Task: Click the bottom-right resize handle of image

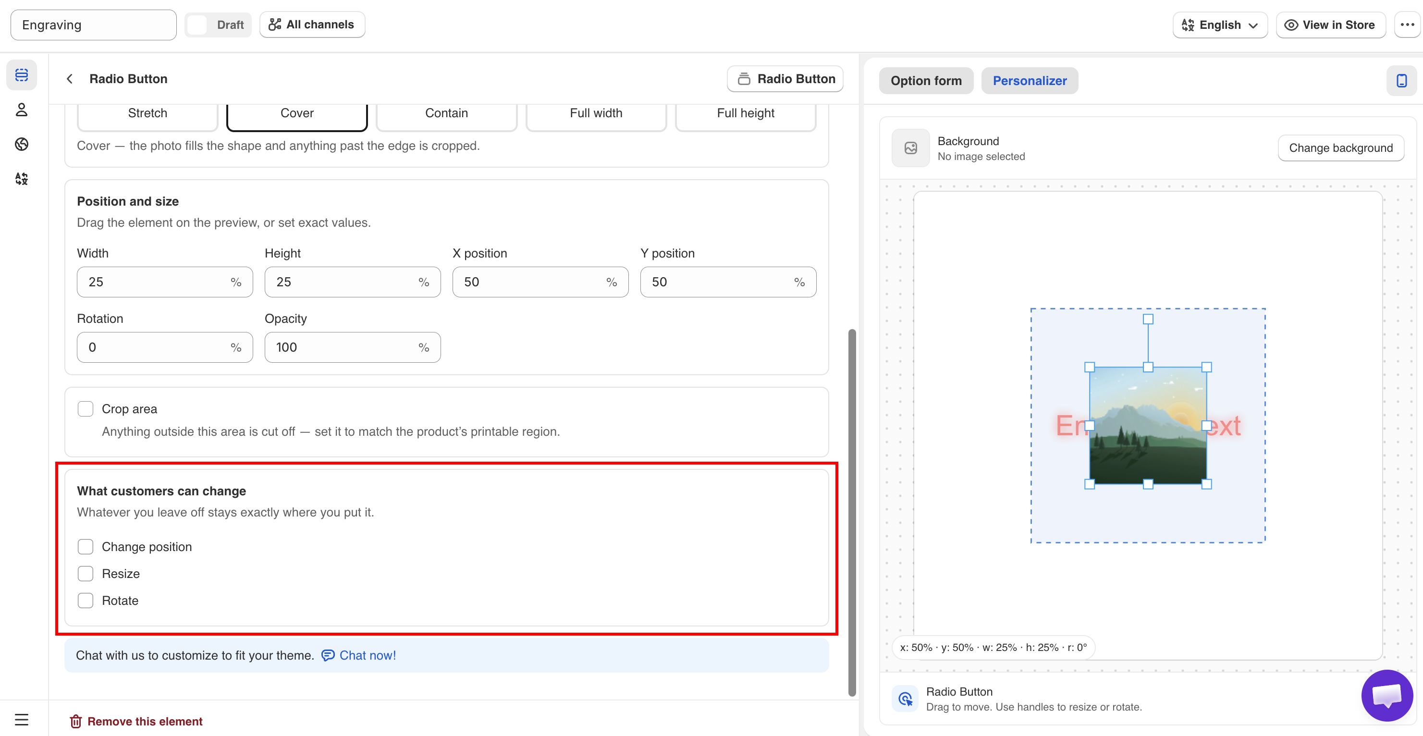Action: pos(1206,484)
